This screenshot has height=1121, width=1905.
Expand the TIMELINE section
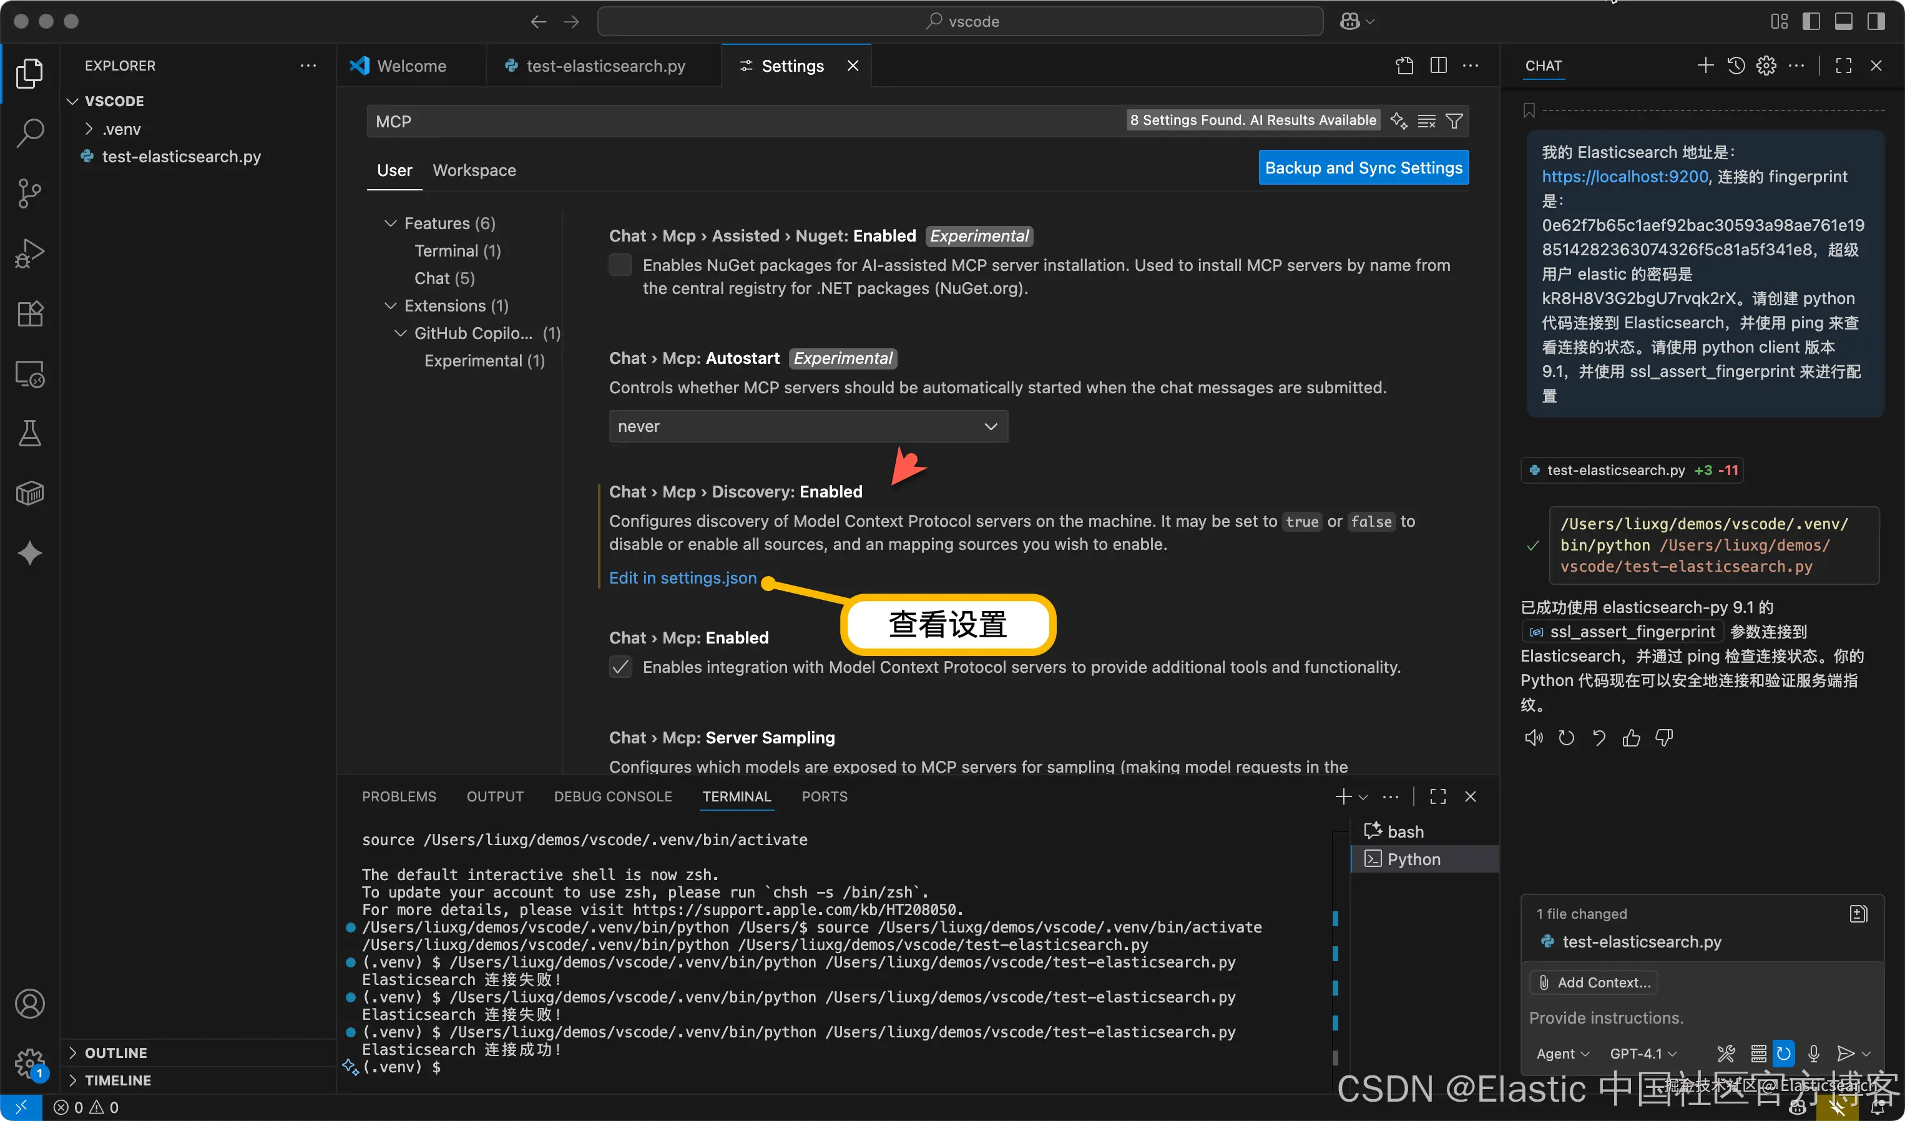coord(72,1080)
